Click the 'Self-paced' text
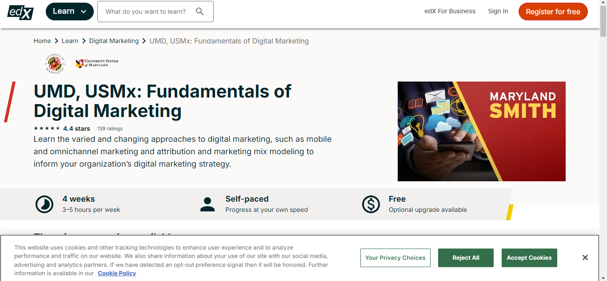 [247, 199]
